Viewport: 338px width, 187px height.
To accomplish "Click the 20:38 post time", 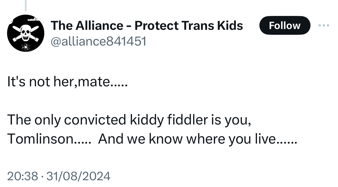I will pyautogui.click(x=23, y=176).
